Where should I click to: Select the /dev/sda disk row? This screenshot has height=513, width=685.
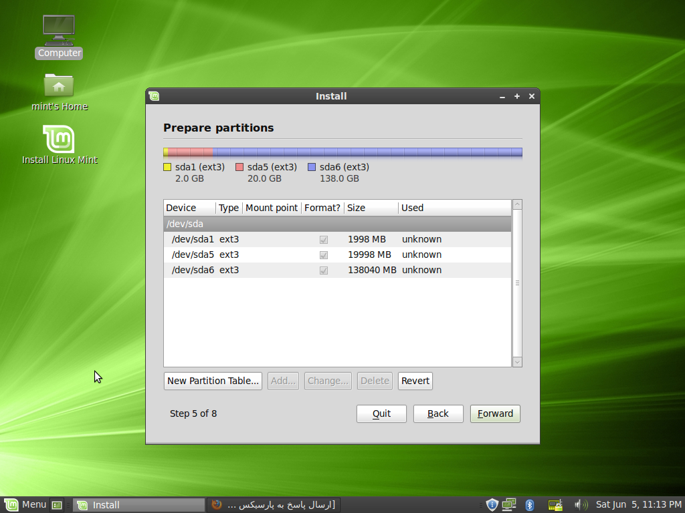pos(337,224)
